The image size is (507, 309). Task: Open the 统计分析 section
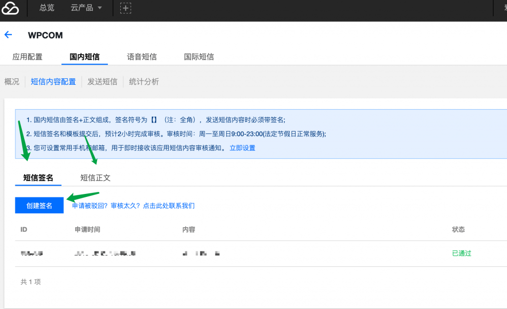click(x=144, y=81)
